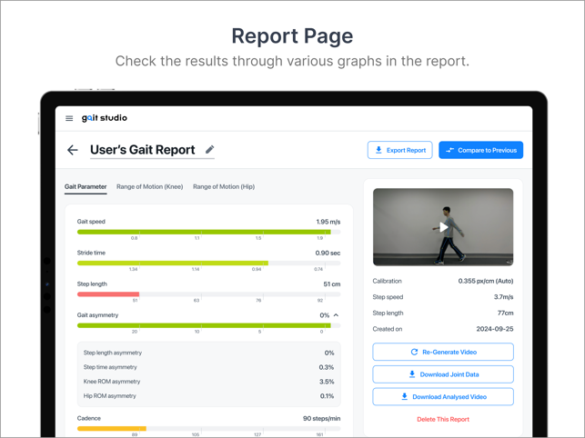
Task: Click the download icon beside Download Joint Data
Action: 412,374
